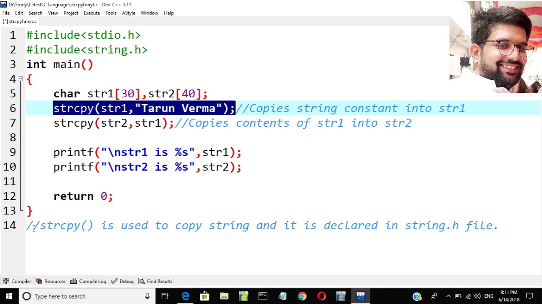Open Microsoft Store from the taskbar
The image size is (542, 304).
[x=205, y=296]
